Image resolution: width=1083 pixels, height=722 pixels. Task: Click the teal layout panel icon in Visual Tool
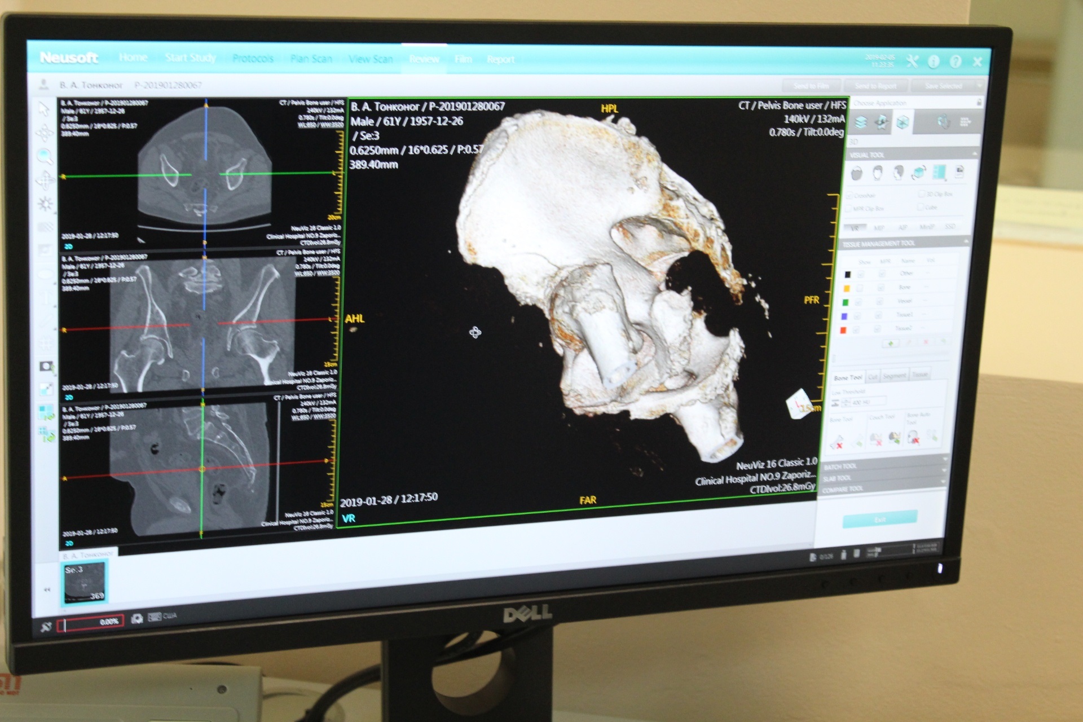(939, 171)
